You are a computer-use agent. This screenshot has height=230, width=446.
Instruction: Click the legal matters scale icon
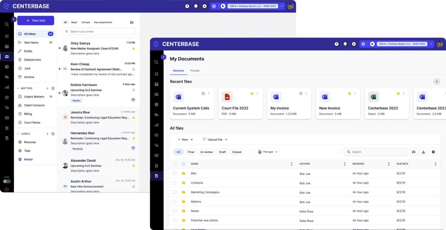157,135
